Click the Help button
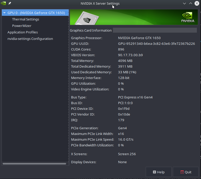The width and height of the screenshot is (201, 179). [x=158, y=172]
